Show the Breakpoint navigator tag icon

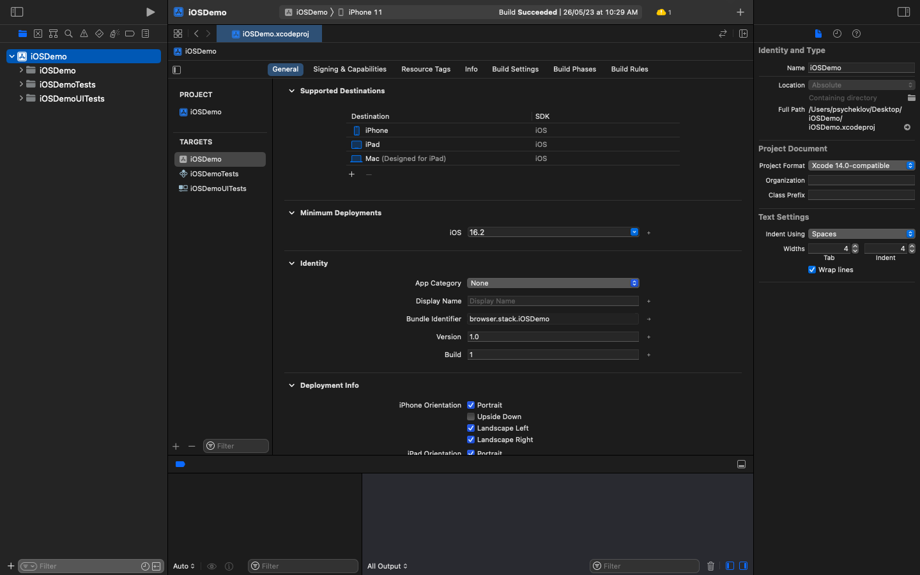point(130,33)
